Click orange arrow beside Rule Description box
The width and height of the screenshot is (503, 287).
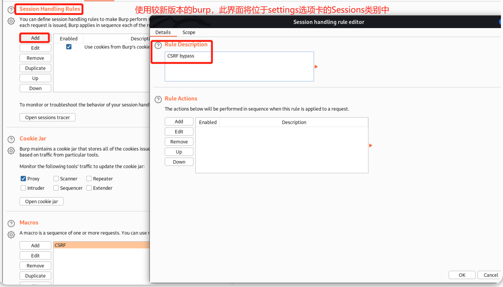click(x=316, y=67)
